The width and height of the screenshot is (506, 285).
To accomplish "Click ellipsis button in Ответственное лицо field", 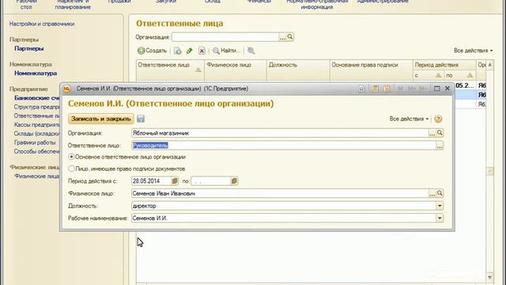I will coord(440,146).
